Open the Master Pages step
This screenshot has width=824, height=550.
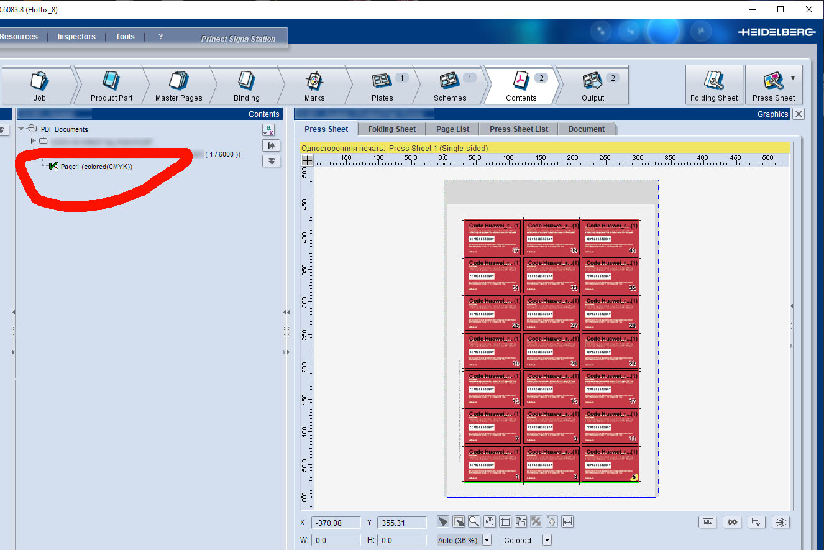[179, 85]
